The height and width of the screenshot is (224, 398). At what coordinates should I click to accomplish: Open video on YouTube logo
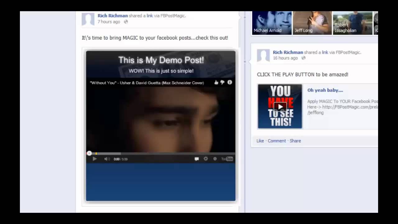pos(227,159)
